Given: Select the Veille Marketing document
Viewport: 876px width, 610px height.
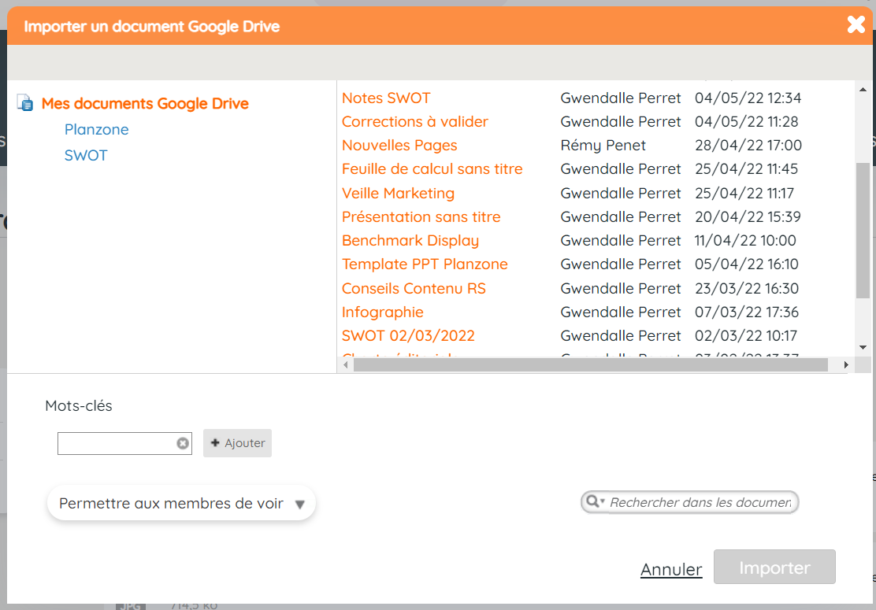Looking at the screenshot, I should click(399, 193).
